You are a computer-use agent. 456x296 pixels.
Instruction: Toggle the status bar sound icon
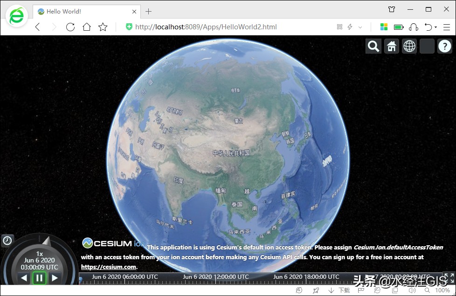[x=412, y=290]
